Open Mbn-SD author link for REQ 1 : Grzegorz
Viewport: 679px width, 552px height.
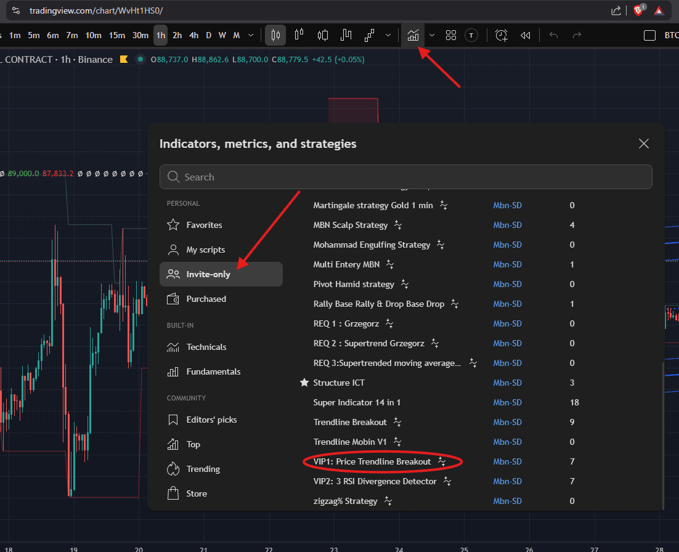[x=507, y=323]
